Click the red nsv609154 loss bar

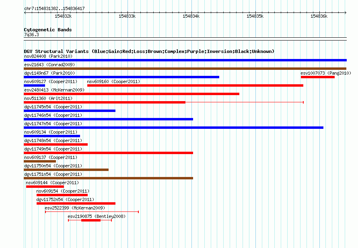(62, 195)
